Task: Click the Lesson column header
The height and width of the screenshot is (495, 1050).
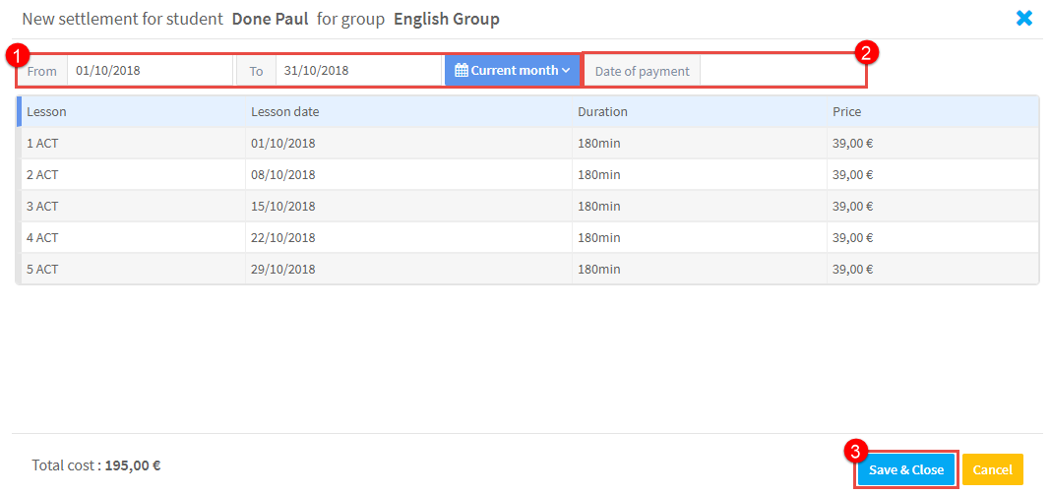Action: point(47,111)
